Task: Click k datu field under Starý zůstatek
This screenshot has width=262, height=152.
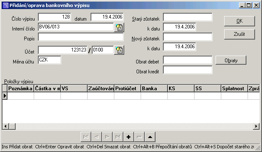Action: [x=179, y=27]
